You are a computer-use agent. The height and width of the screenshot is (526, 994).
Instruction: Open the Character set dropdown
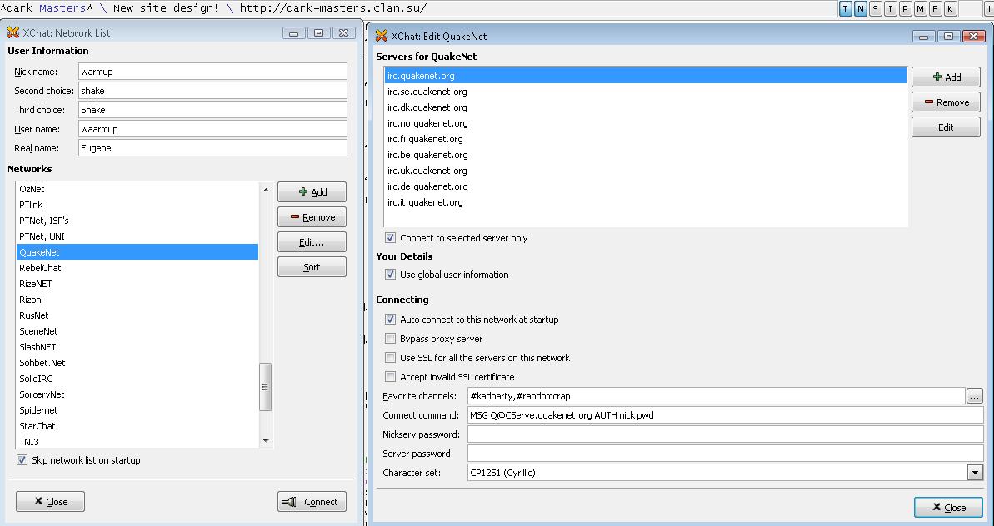(975, 473)
